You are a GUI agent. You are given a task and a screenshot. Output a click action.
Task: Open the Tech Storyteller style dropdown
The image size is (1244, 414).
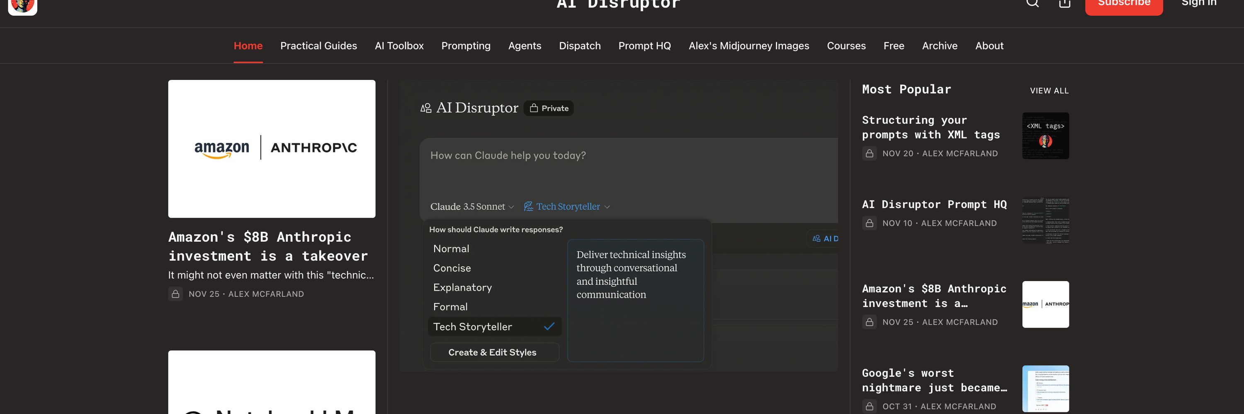tap(567, 206)
